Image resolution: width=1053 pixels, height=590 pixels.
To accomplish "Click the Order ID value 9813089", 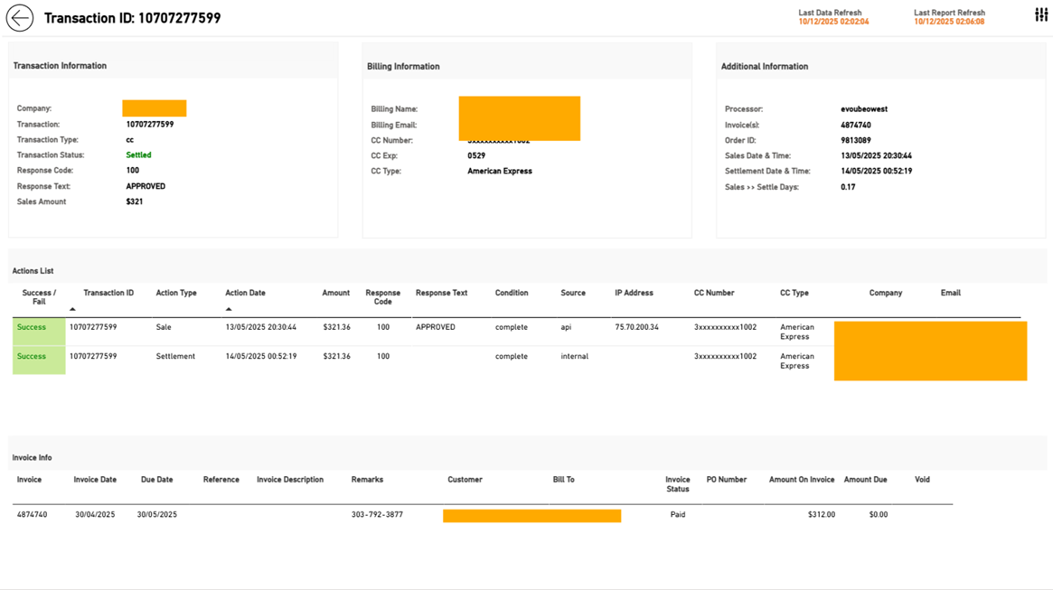I will (856, 140).
